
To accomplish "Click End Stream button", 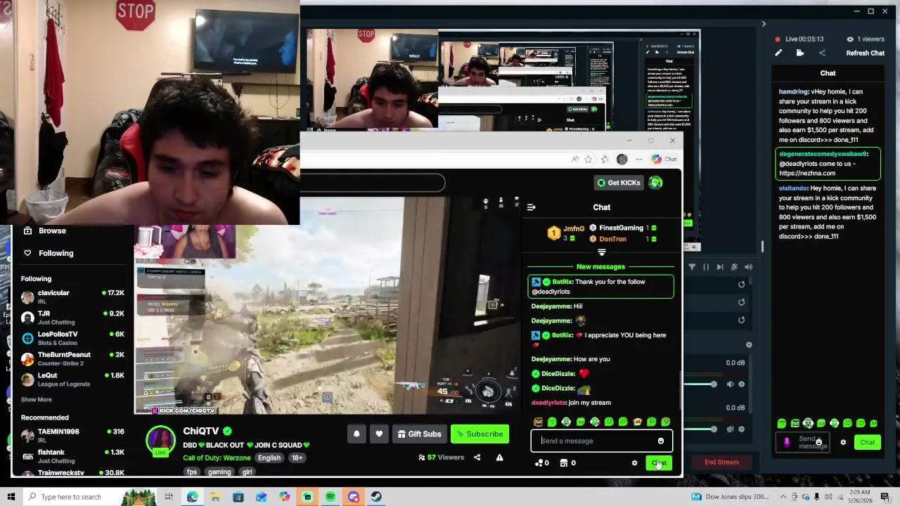I will pyautogui.click(x=721, y=462).
